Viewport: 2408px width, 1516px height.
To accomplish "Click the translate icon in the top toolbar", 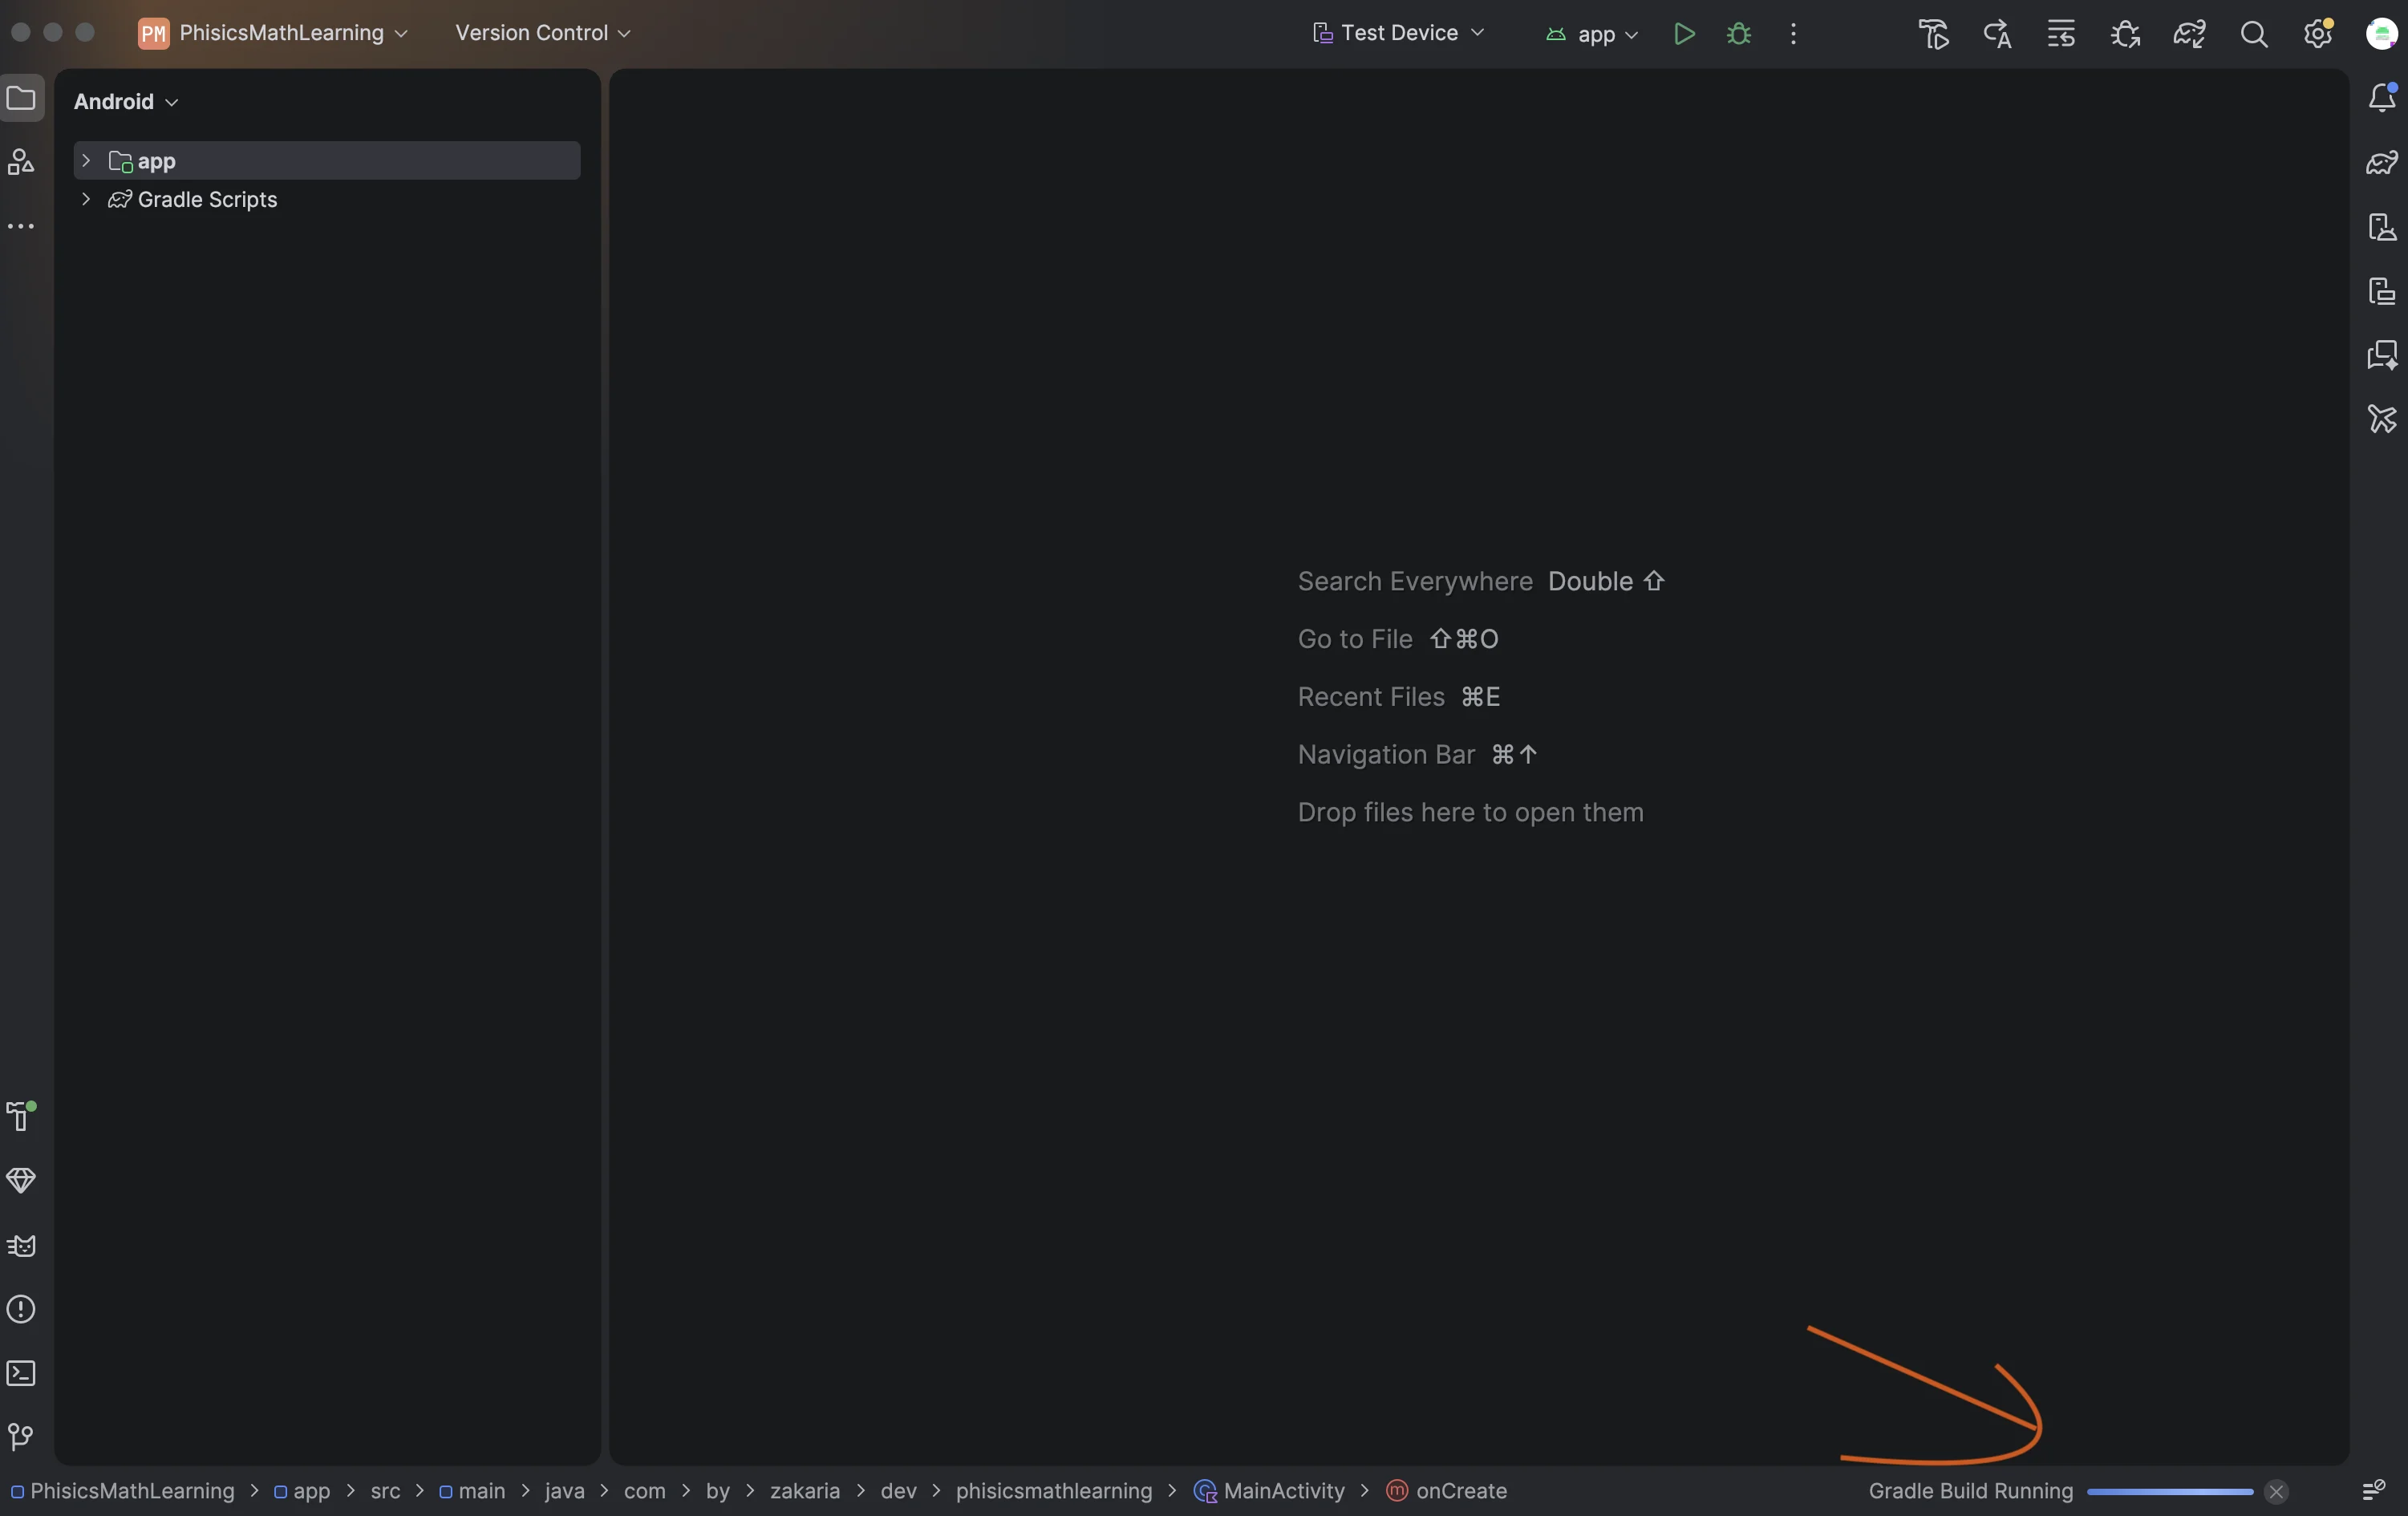I will [x=1997, y=34].
